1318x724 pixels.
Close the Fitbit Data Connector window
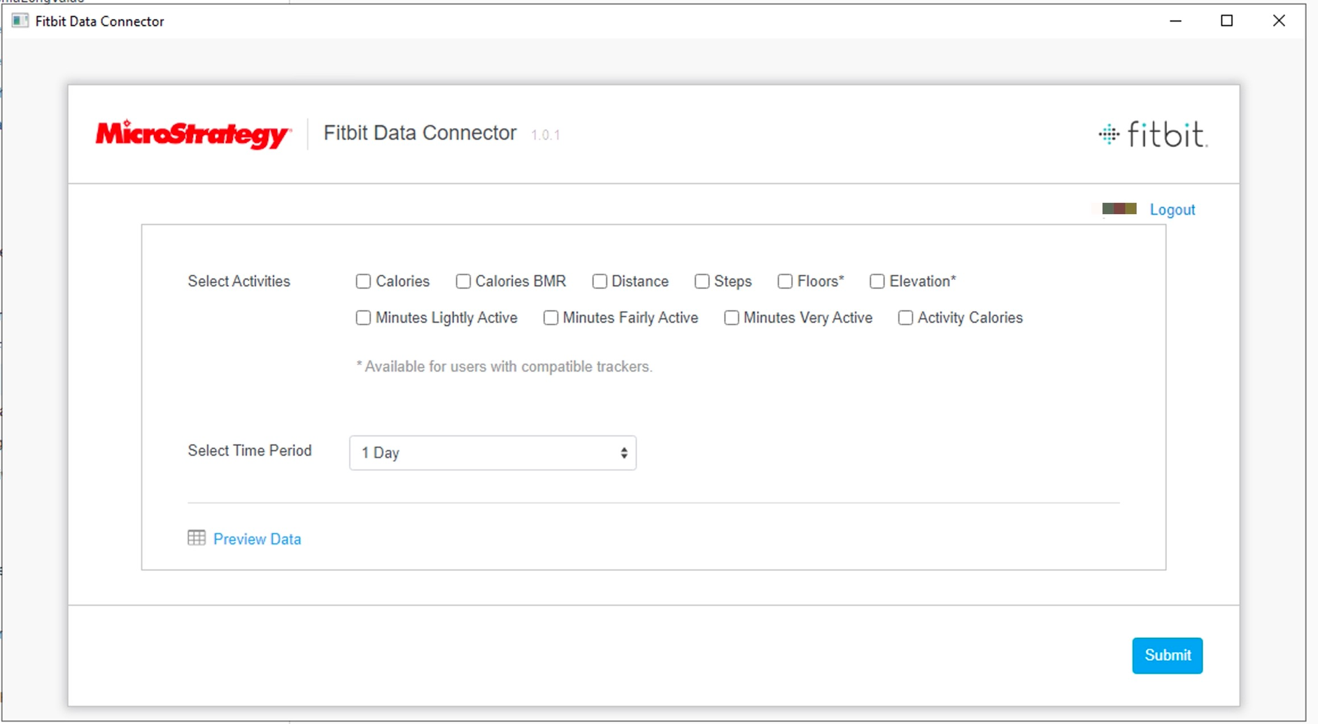1278,21
